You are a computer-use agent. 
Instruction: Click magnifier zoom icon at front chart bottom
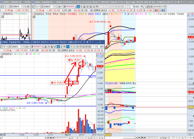[94, 138]
